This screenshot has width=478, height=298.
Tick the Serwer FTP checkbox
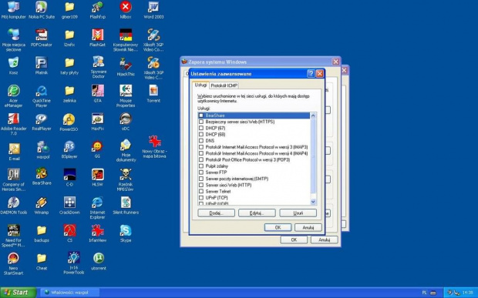[201, 172]
